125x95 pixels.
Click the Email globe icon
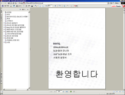(14, 6)
